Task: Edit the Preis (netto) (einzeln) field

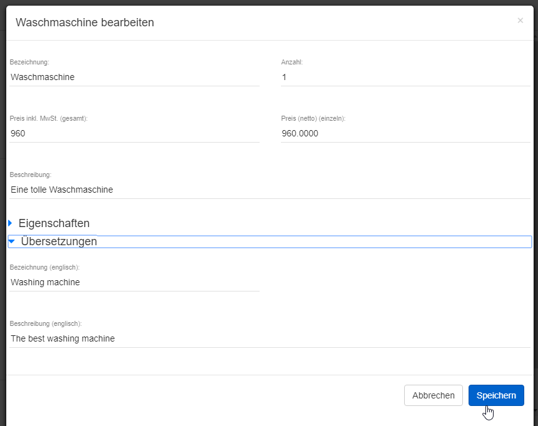Action: (x=405, y=133)
